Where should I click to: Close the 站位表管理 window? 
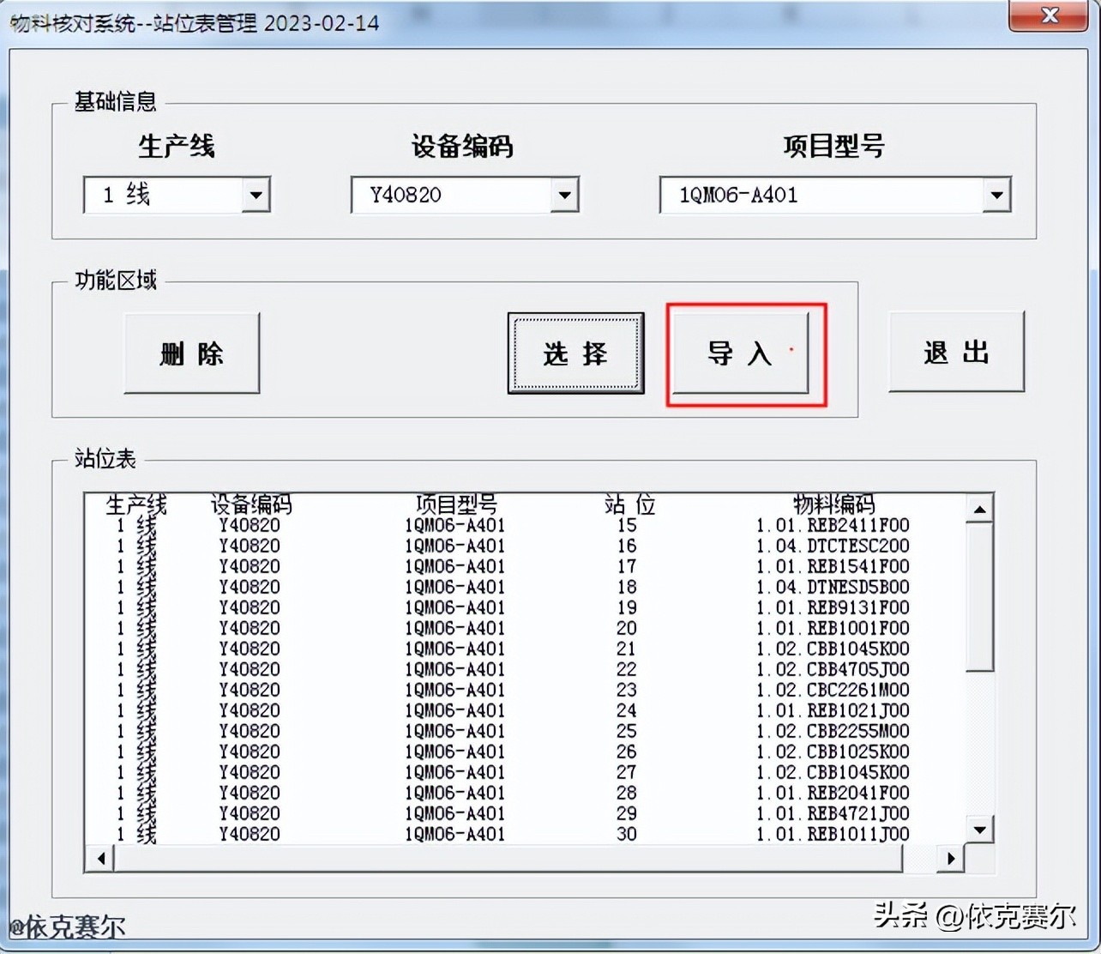click(1048, 15)
